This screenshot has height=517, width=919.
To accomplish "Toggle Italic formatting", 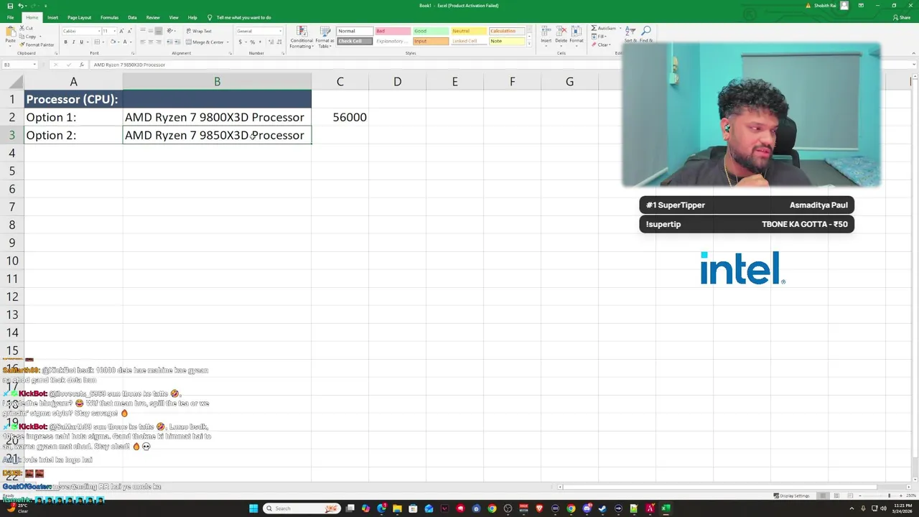I will [73, 42].
